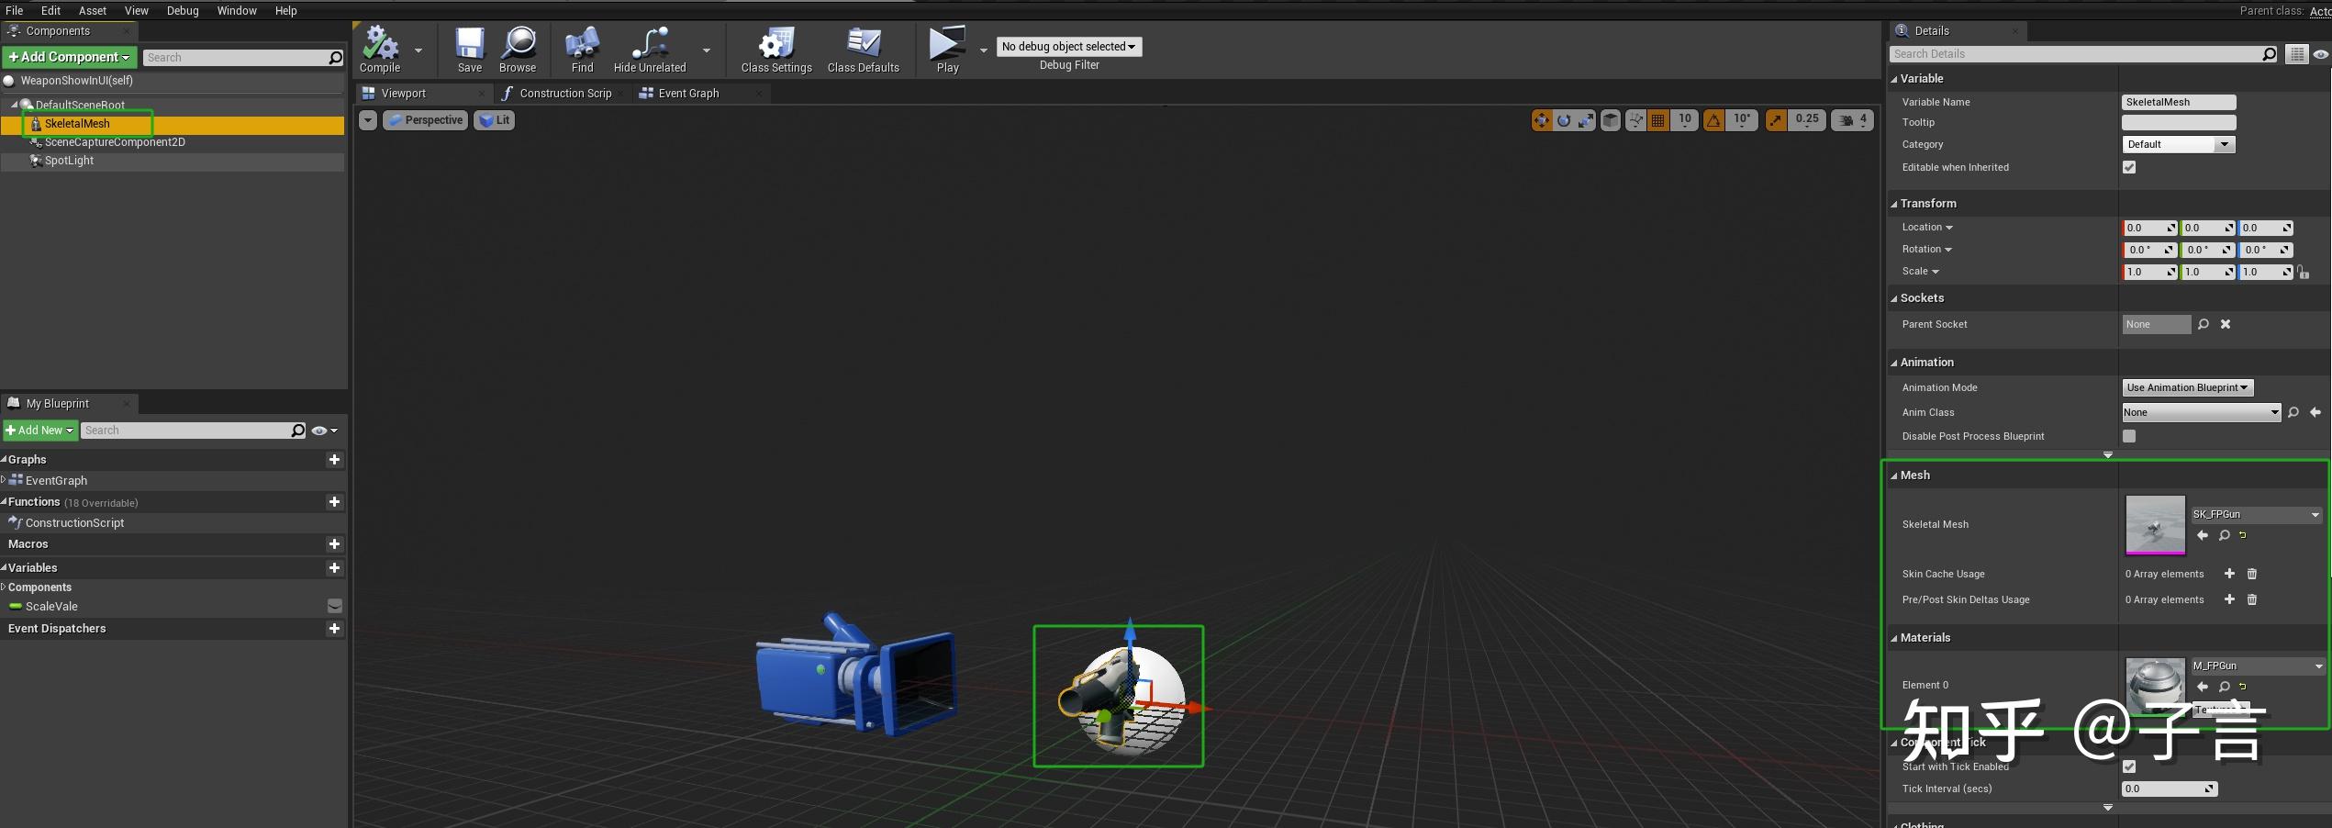Enable Disable Post Process Blueprint
Screen dimensions: 2332x828
tap(2129, 436)
